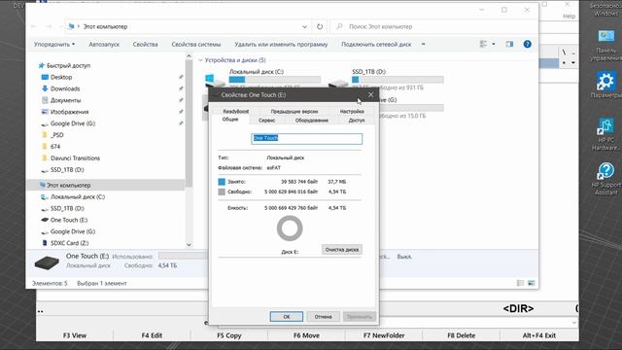Open the view options dropdown arrow

[494, 44]
